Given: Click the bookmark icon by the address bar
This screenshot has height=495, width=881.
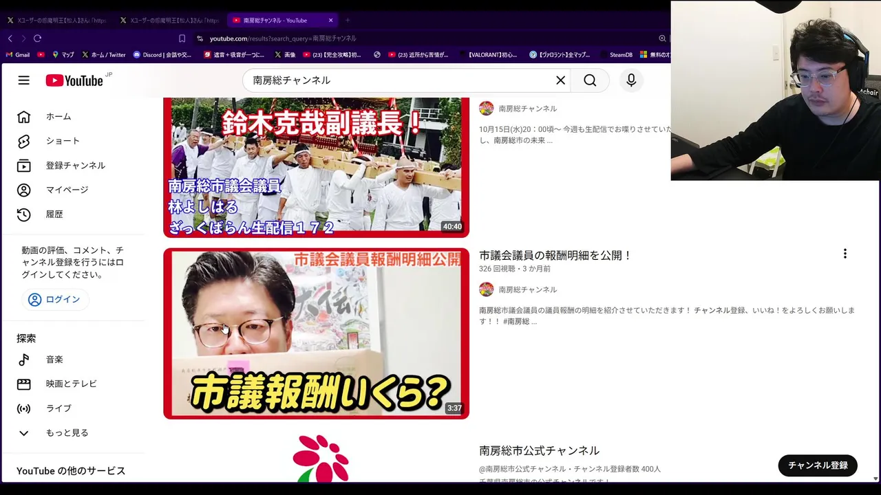Looking at the screenshot, I should coord(182,38).
